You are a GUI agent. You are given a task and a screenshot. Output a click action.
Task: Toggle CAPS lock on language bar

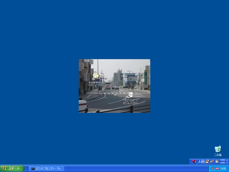click(222, 160)
